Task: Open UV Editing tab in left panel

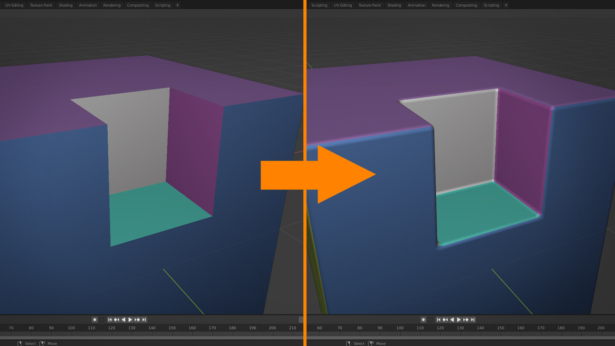Action: click(x=14, y=5)
